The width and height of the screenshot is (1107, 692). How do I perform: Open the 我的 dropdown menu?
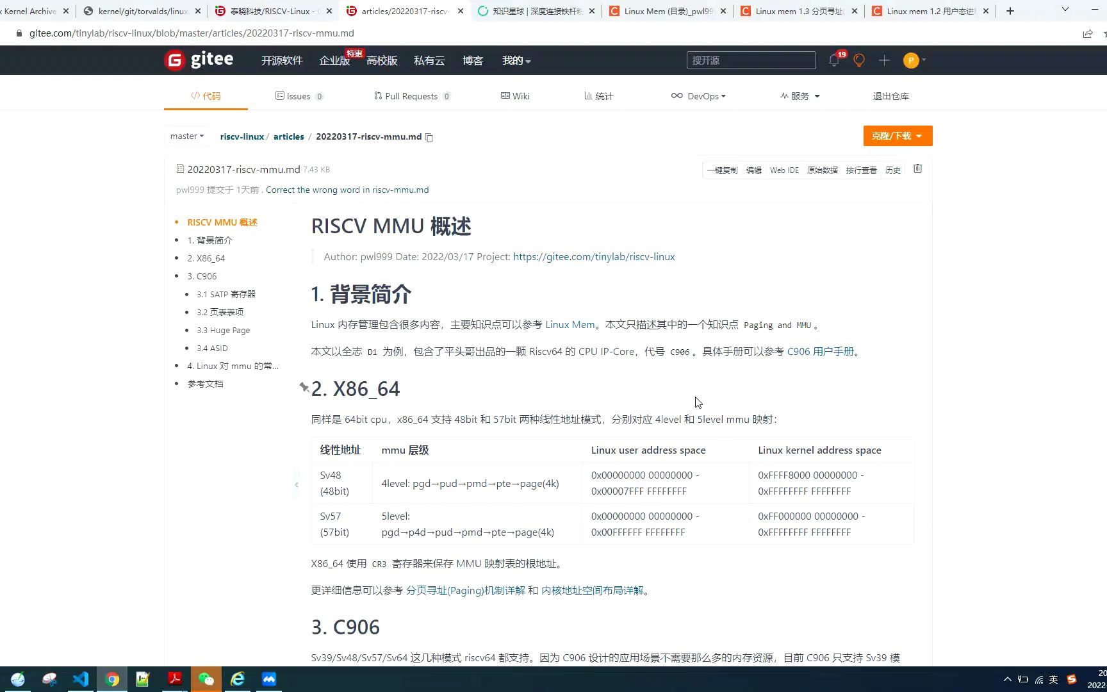coord(516,60)
